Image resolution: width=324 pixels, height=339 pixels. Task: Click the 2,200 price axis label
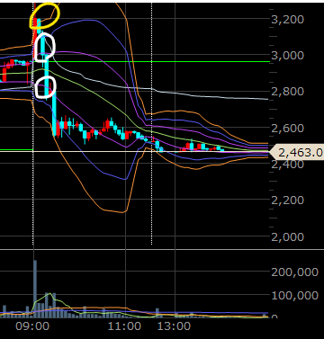coord(287,200)
